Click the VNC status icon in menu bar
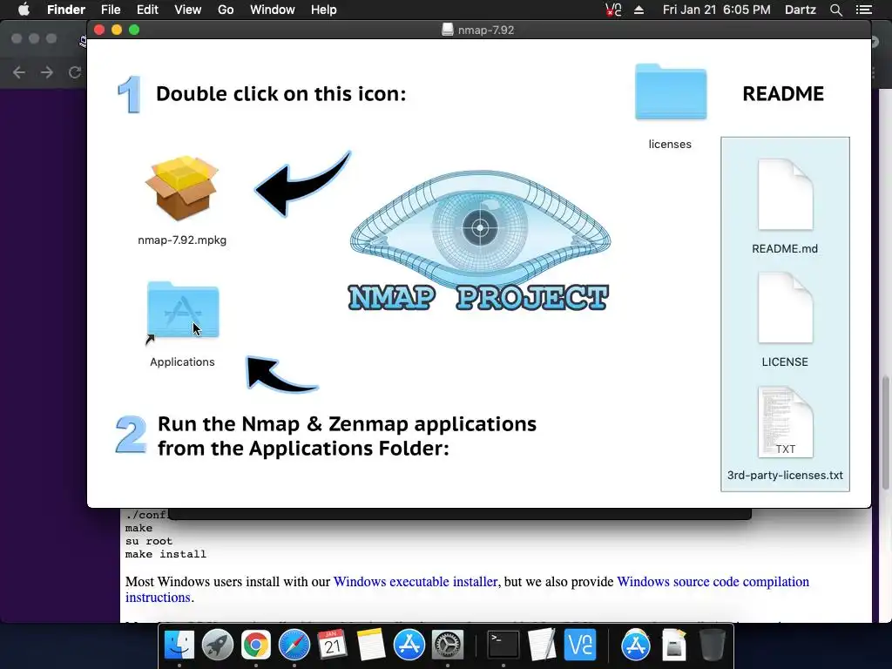 pos(613,10)
